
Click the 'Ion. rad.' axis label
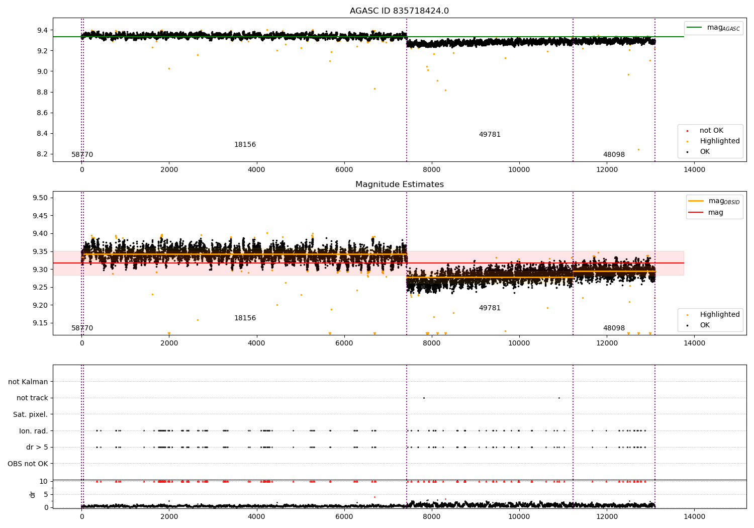click(34, 431)
